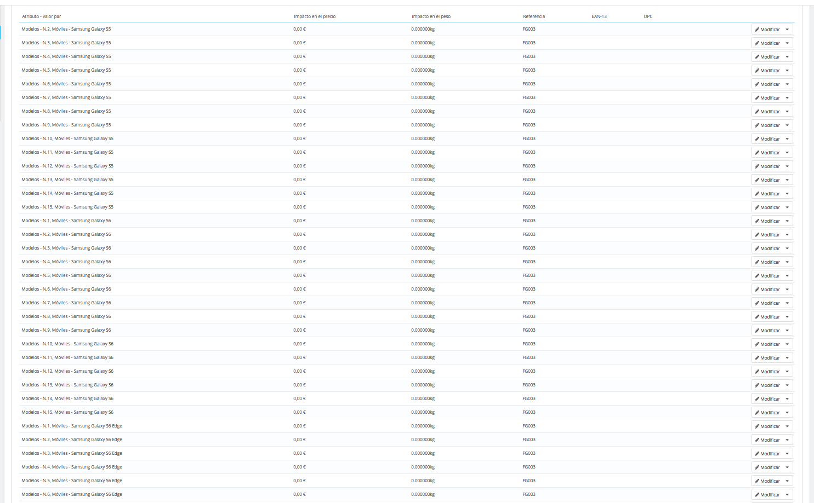Click the 0,00 € price in N.4 Galaxy S5 row
The height and width of the screenshot is (503, 814).
299,56
